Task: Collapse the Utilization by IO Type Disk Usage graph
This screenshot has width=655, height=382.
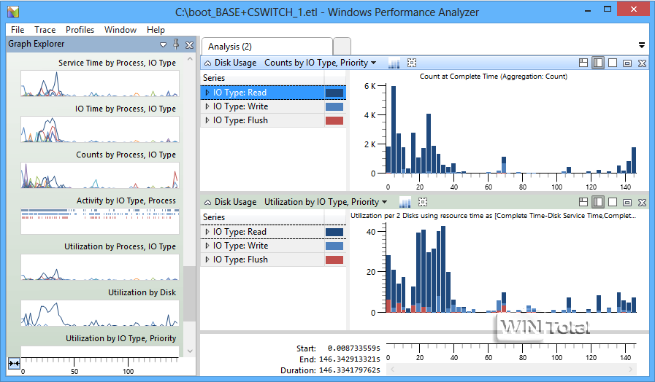Action: click(x=207, y=202)
